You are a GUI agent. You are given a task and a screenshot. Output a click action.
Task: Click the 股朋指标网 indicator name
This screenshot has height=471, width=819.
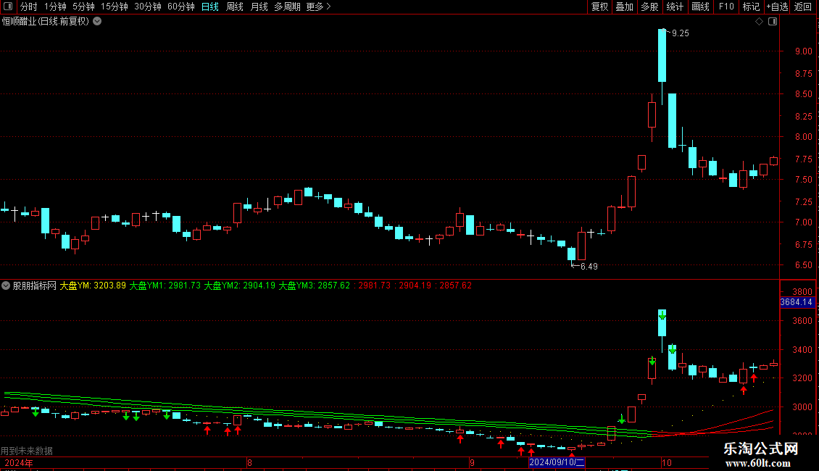(35, 285)
